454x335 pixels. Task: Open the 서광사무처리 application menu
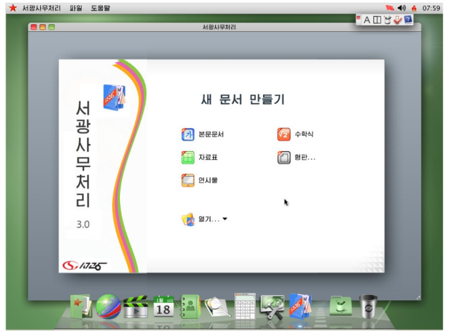tap(41, 8)
